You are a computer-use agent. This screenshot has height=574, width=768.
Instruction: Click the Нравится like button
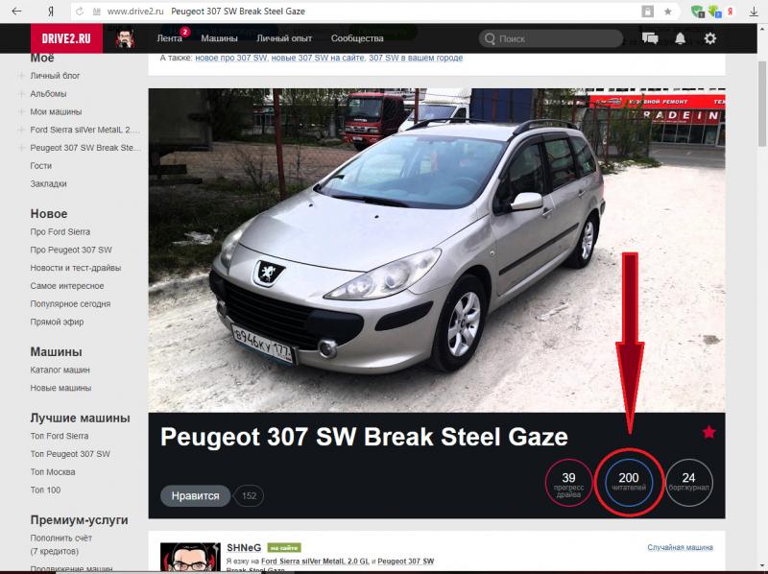[x=195, y=495]
